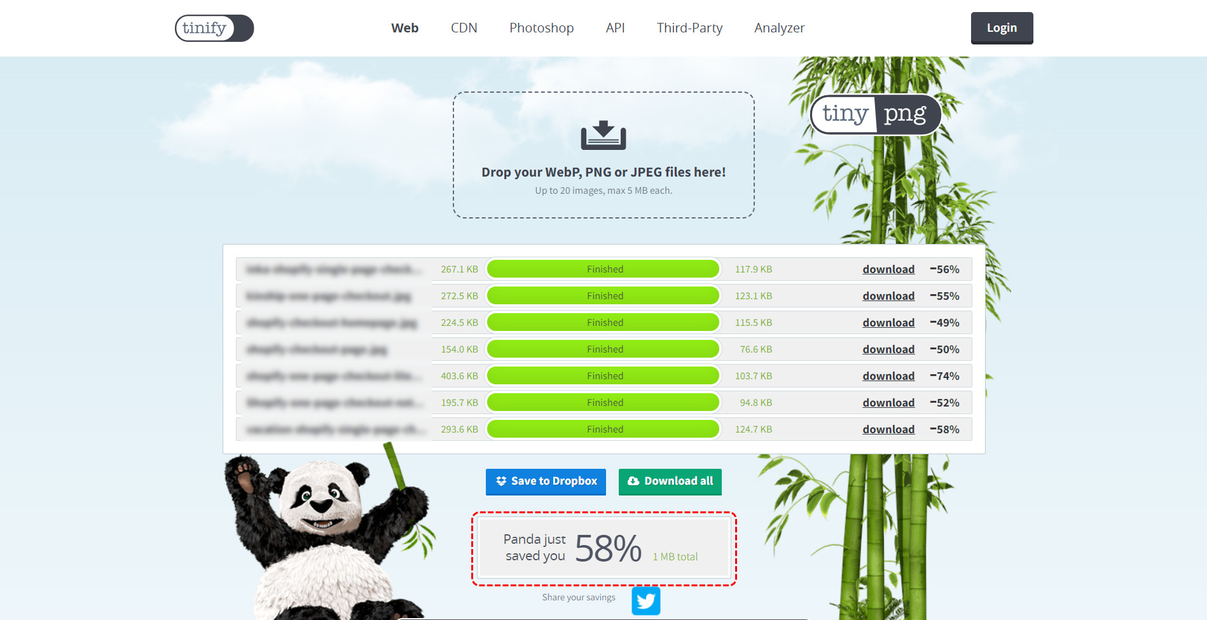Open the tinify logo home link
The image size is (1207, 620).
214,28
